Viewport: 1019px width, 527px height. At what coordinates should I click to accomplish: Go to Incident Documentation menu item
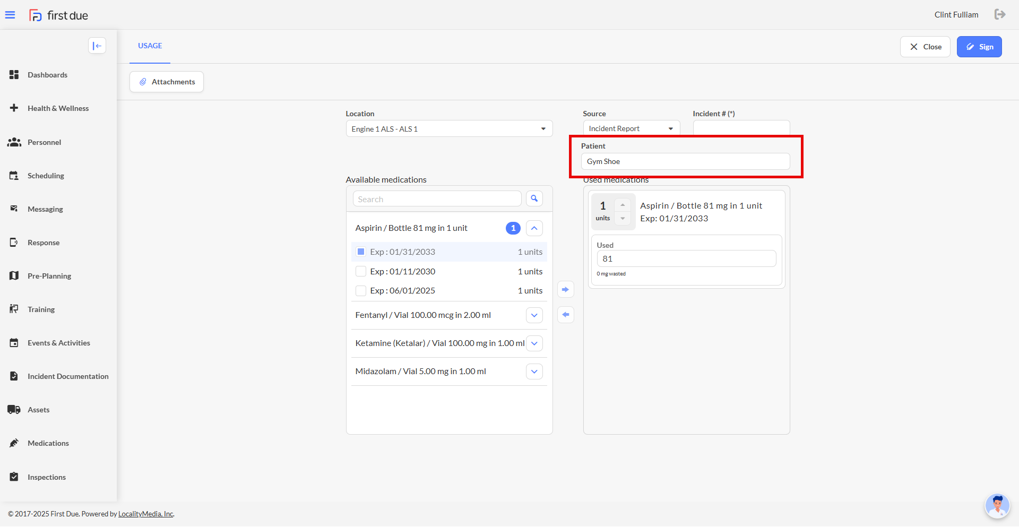point(68,376)
